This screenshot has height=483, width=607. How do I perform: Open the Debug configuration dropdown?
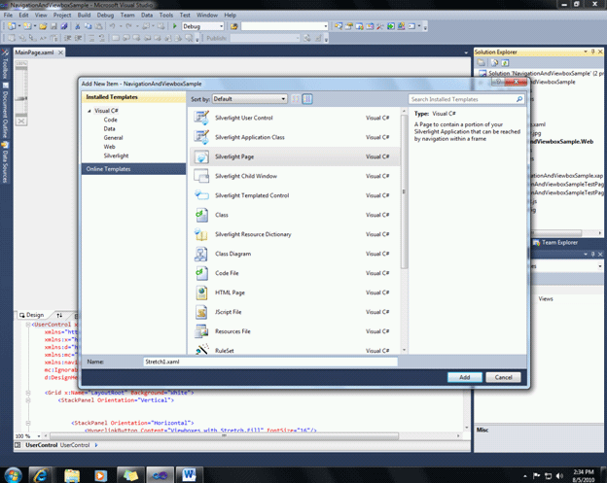222,26
